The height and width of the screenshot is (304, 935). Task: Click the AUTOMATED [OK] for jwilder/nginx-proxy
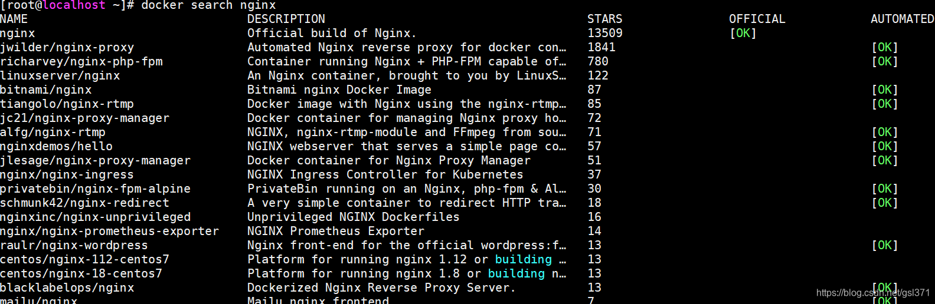[885, 47]
